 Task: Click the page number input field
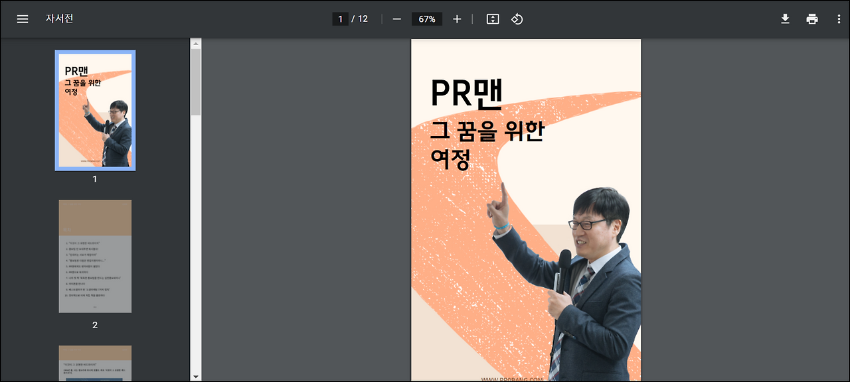click(341, 19)
